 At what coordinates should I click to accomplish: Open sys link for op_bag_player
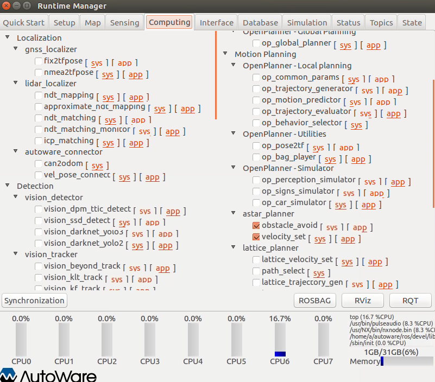(x=330, y=159)
